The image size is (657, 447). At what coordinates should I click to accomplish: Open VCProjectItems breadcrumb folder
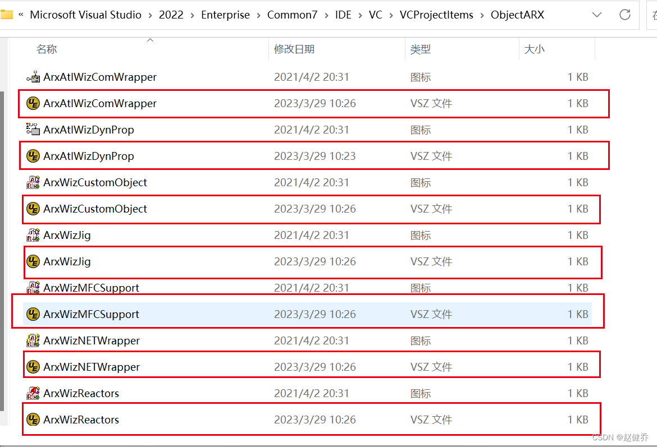pyautogui.click(x=436, y=15)
